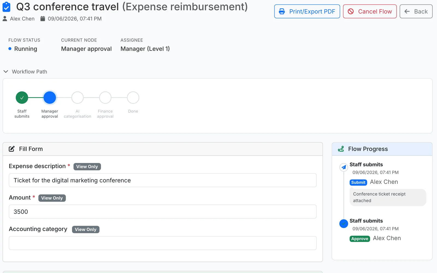Image resolution: width=437 pixels, height=273 pixels.
Task: Select the active Manager approval step node
Action: (50, 97)
